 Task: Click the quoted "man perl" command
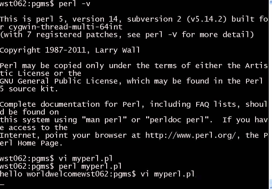click(106, 120)
